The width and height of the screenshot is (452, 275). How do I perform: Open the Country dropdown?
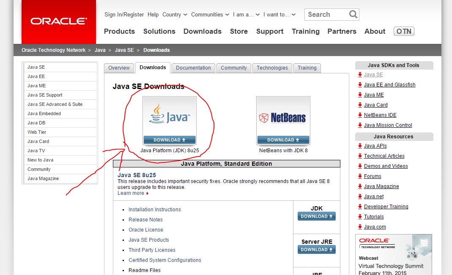(x=175, y=15)
